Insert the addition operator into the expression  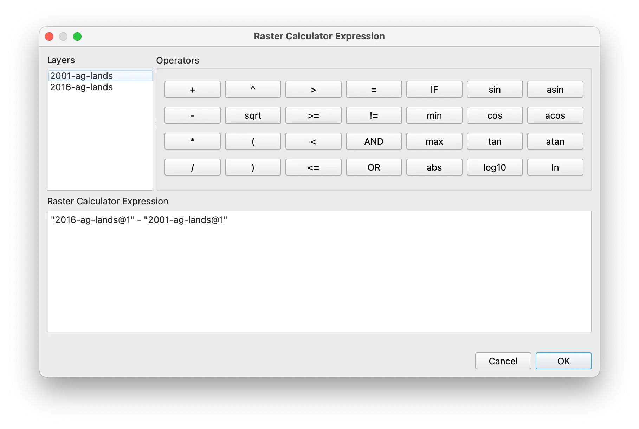[x=192, y=89]
